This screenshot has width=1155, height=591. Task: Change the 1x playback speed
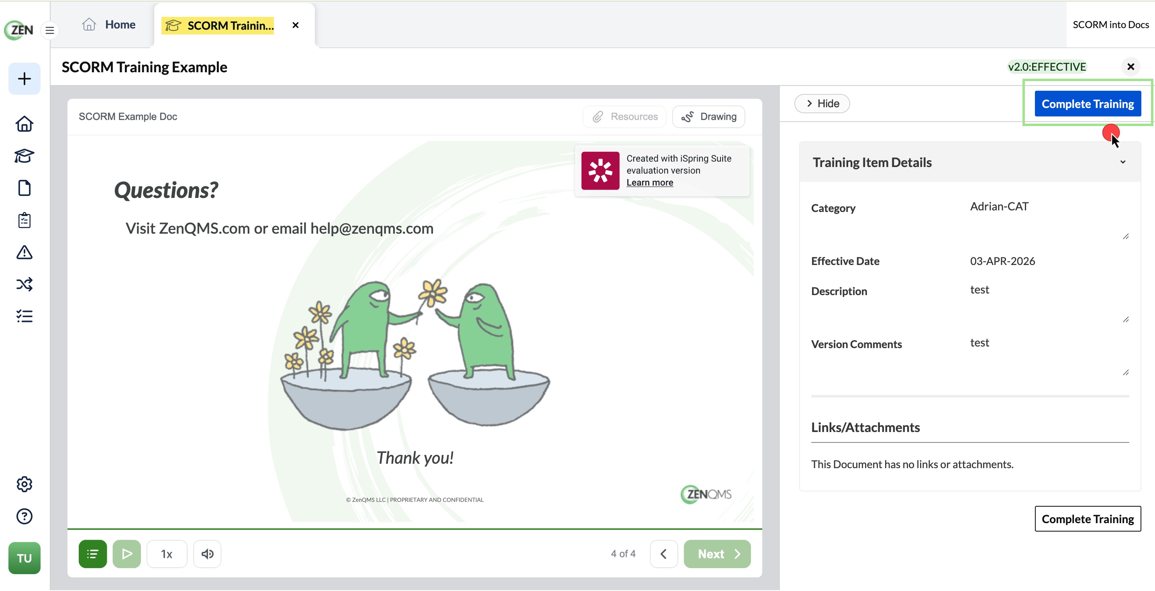click(166, 554)
